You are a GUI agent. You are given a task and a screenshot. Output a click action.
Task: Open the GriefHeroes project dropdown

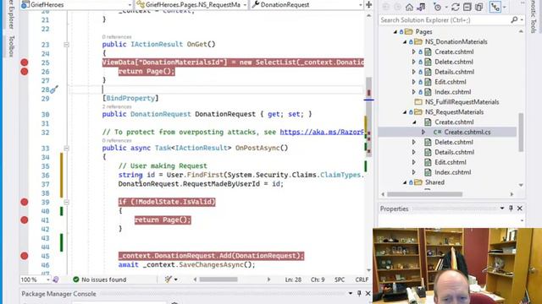130,5
